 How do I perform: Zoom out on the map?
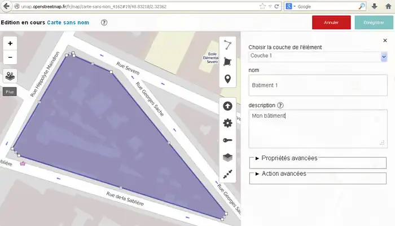(x=10, y=57)
